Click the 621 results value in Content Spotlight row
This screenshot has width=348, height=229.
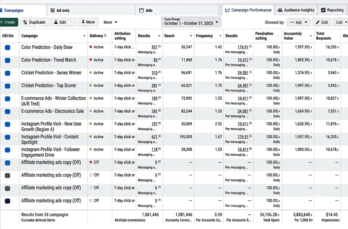pyautogui.click(x=154, y=137)
